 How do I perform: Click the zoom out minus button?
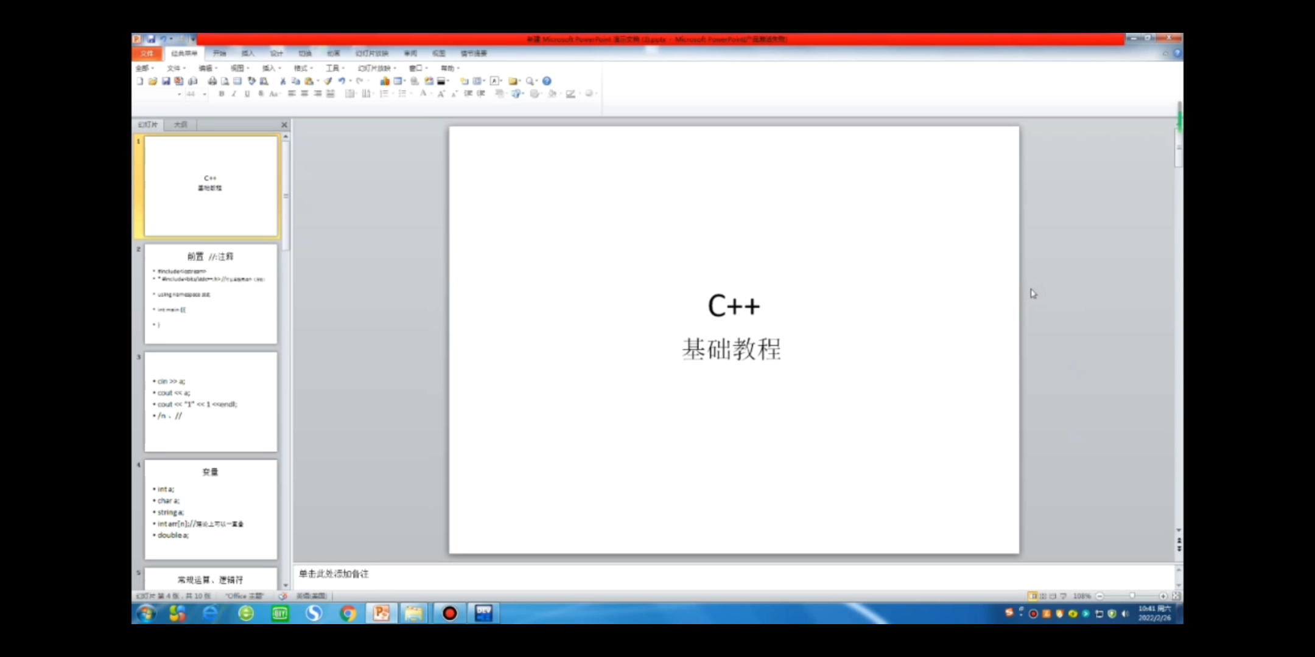[1099, 596]
